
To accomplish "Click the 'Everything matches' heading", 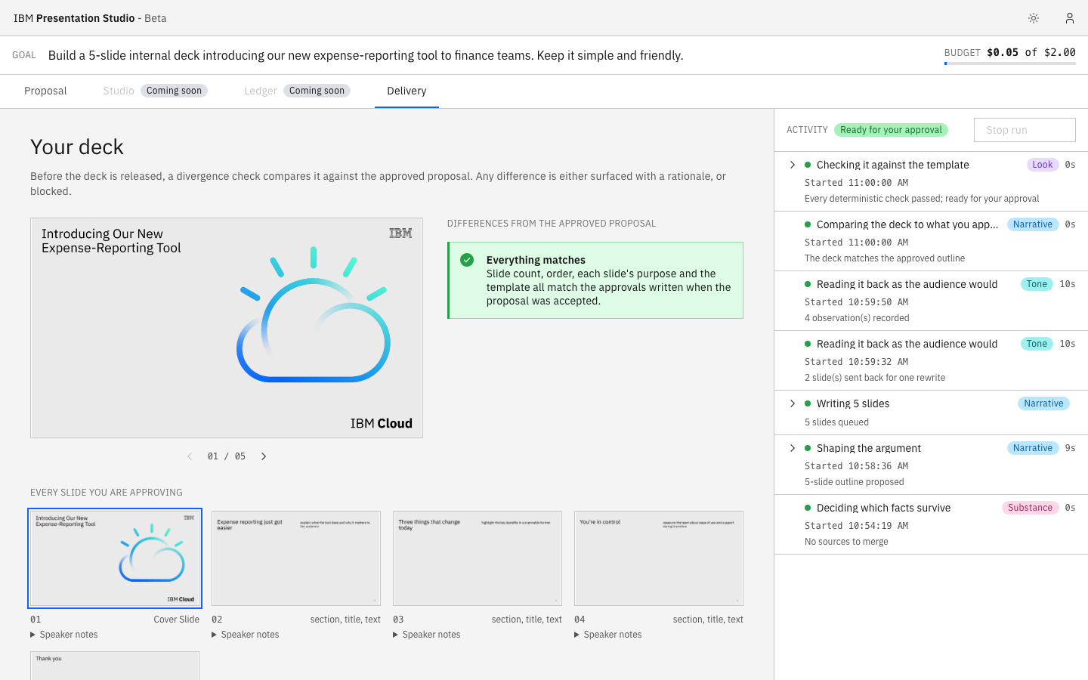I will point(536,260).
